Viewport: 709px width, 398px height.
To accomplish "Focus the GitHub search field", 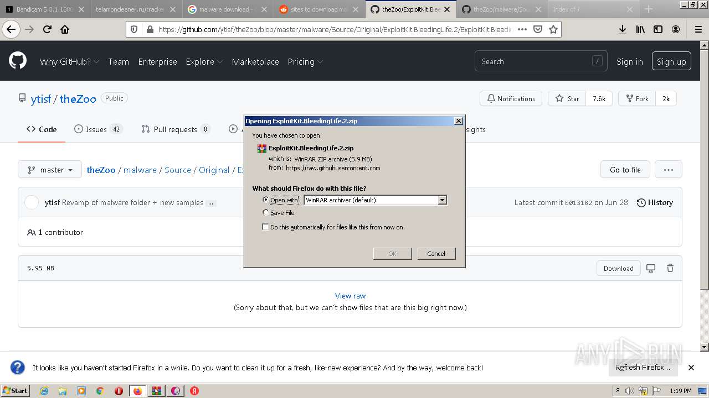I will (541, 61).
